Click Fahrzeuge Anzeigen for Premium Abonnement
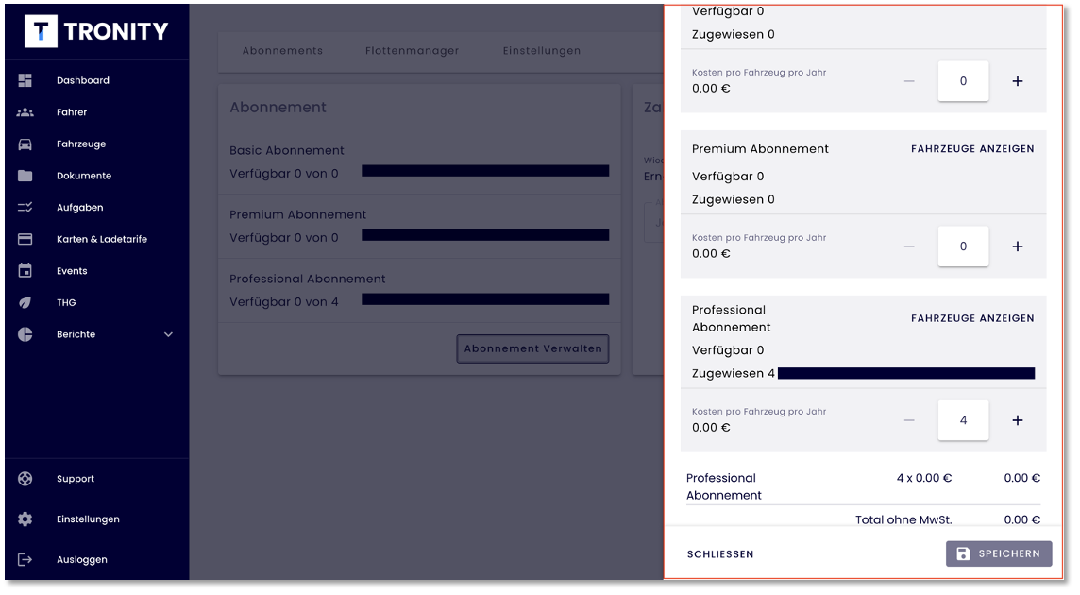 click(972, 149)
